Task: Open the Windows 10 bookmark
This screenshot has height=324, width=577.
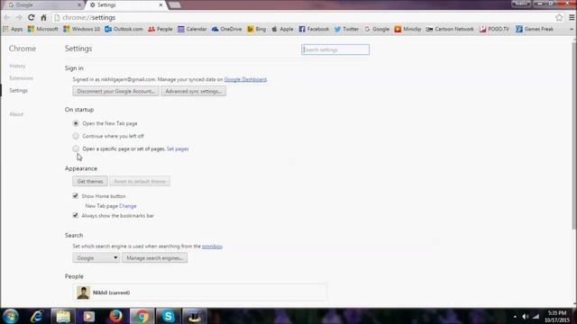Action: 81,29
